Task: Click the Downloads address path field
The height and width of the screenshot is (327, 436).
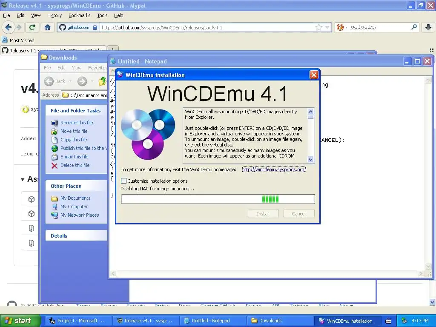Action: tap(85, 95)
